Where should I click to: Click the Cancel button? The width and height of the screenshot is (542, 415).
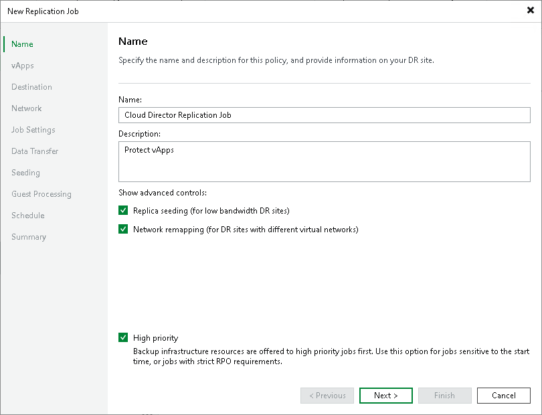click(504, 396)
